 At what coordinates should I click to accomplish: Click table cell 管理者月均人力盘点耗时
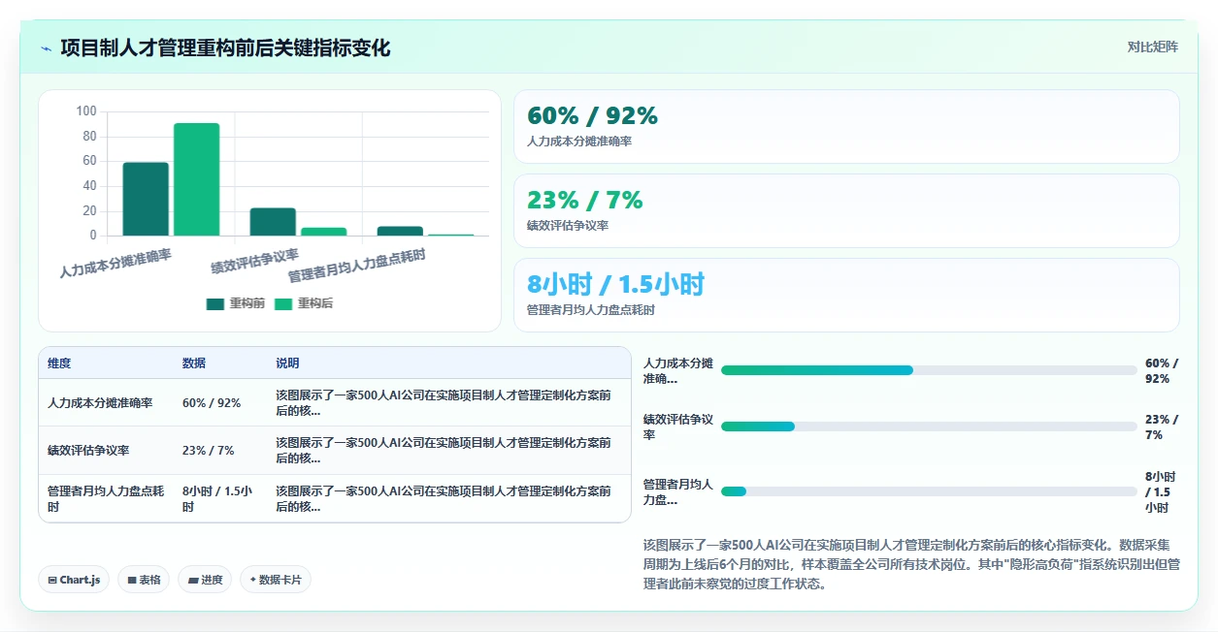pyautogui.click(x=106, y=499)
